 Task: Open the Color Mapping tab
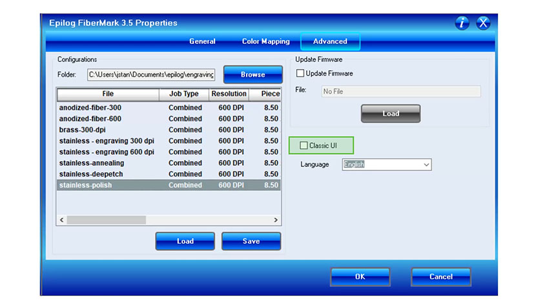265,41
